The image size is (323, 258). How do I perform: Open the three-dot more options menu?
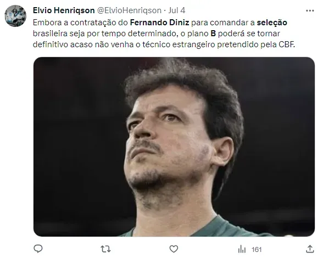pos(310,11)
